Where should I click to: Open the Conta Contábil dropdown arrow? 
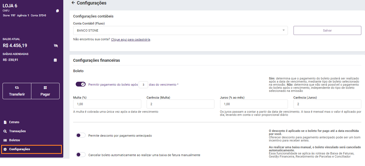(284, 30)
